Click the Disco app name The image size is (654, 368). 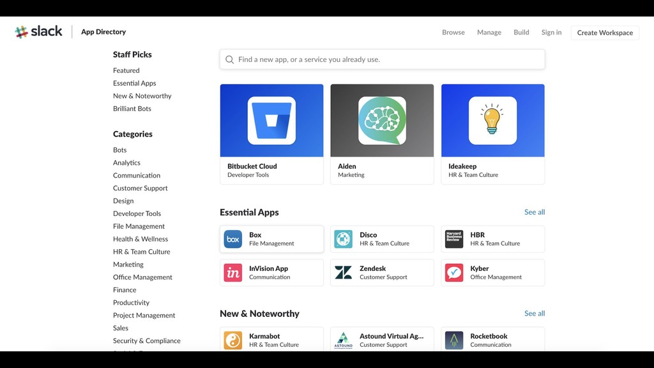[369, 235]
